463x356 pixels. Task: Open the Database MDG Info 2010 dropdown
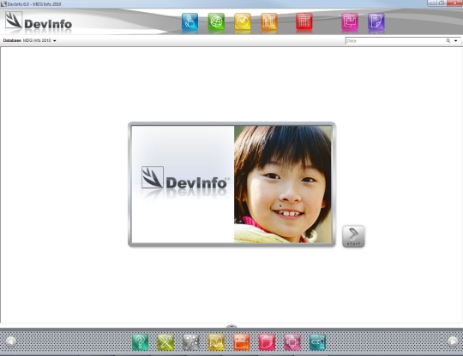[54, 41]
